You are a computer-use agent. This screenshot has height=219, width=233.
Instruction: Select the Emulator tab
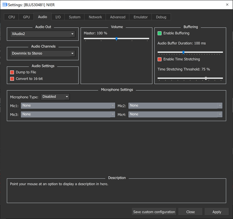pyautogui.click(x=141, y=17)
